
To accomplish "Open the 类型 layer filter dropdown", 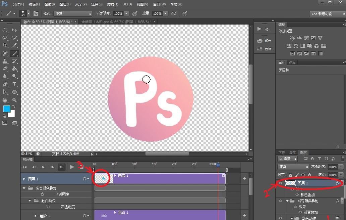I will point(288,159).
